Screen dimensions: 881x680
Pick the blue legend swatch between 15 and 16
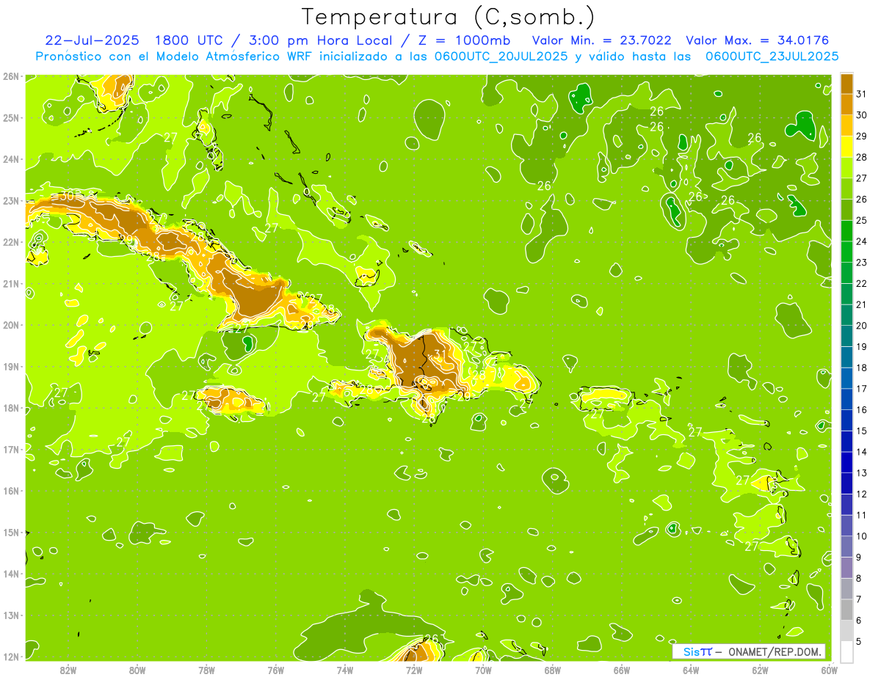(847, 420)
